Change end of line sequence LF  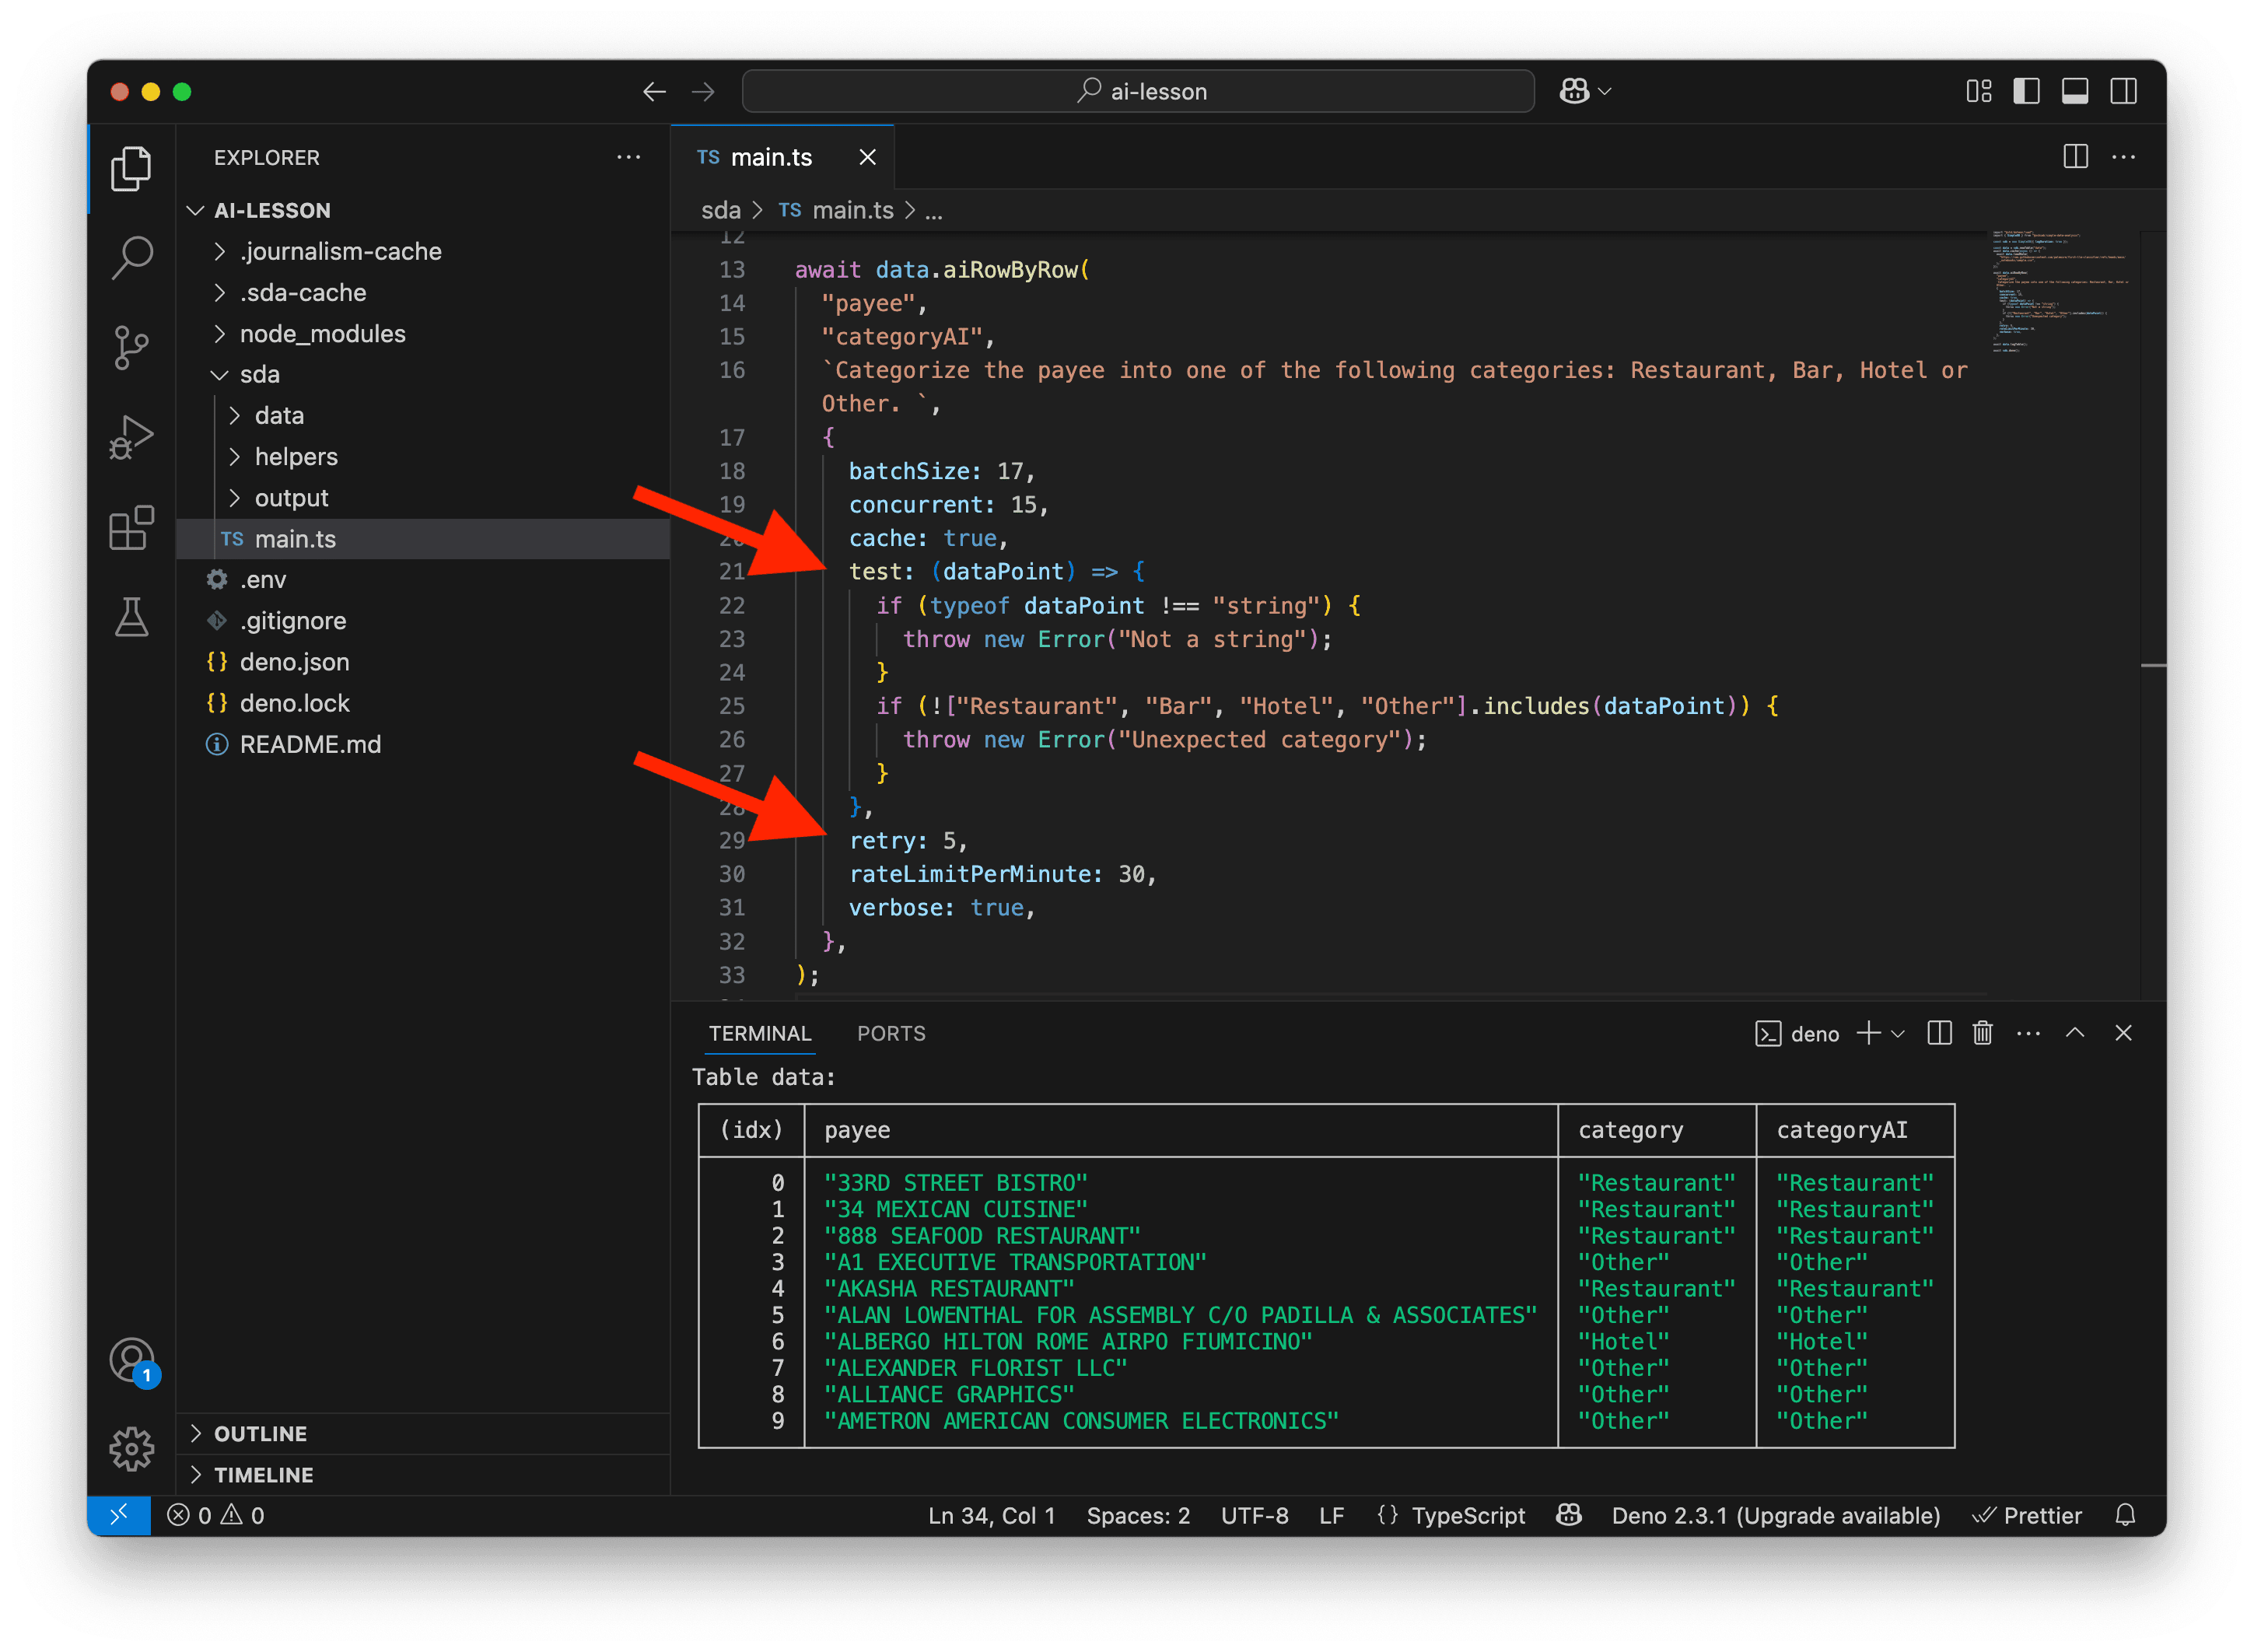(x=1331, y=1515)
